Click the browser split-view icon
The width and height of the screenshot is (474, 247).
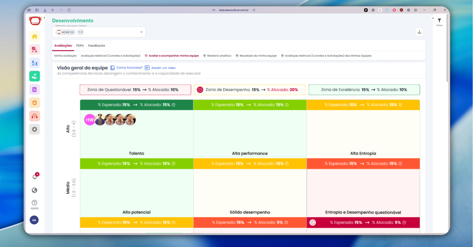pos(416,10)
